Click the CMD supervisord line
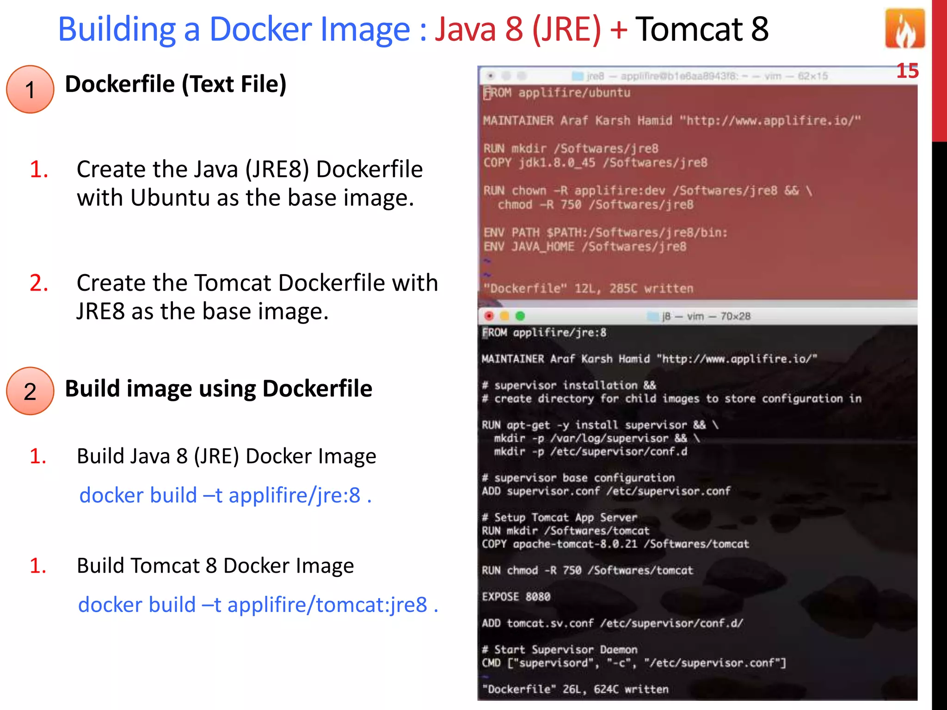 point(634,663)
